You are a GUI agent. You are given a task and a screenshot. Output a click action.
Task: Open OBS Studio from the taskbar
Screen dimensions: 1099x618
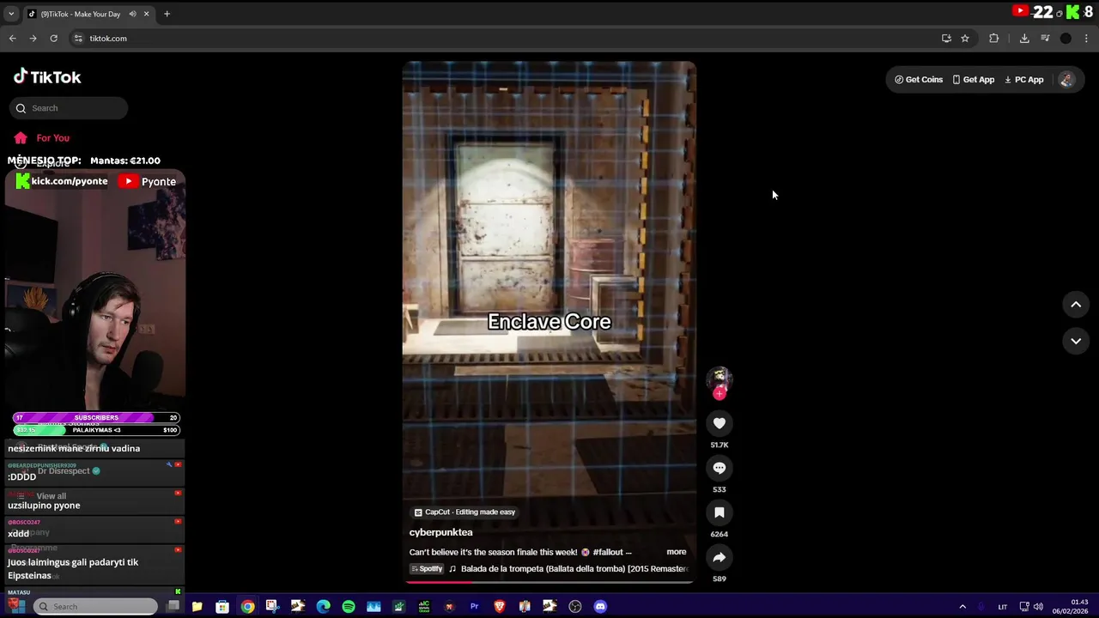[575, 606]
